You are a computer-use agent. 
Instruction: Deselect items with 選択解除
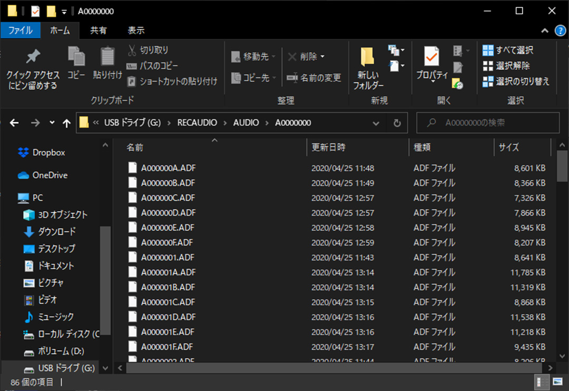pos(506,66)
